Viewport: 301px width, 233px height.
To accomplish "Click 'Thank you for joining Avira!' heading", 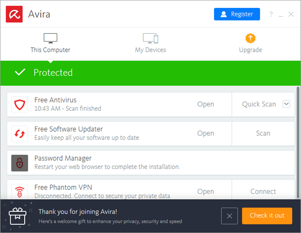I will [78, 212].
